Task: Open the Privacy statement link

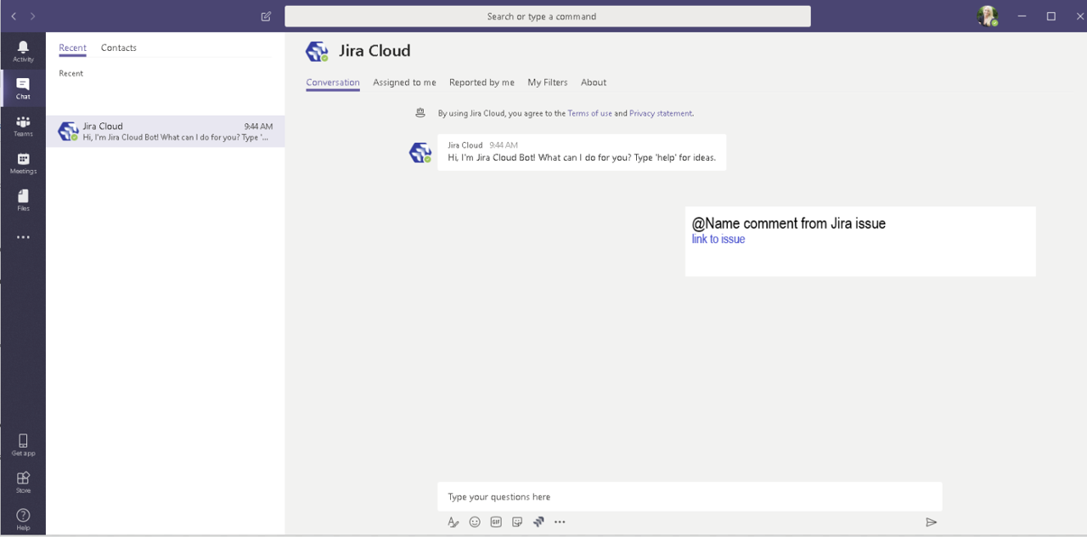Action: (661, 113)
